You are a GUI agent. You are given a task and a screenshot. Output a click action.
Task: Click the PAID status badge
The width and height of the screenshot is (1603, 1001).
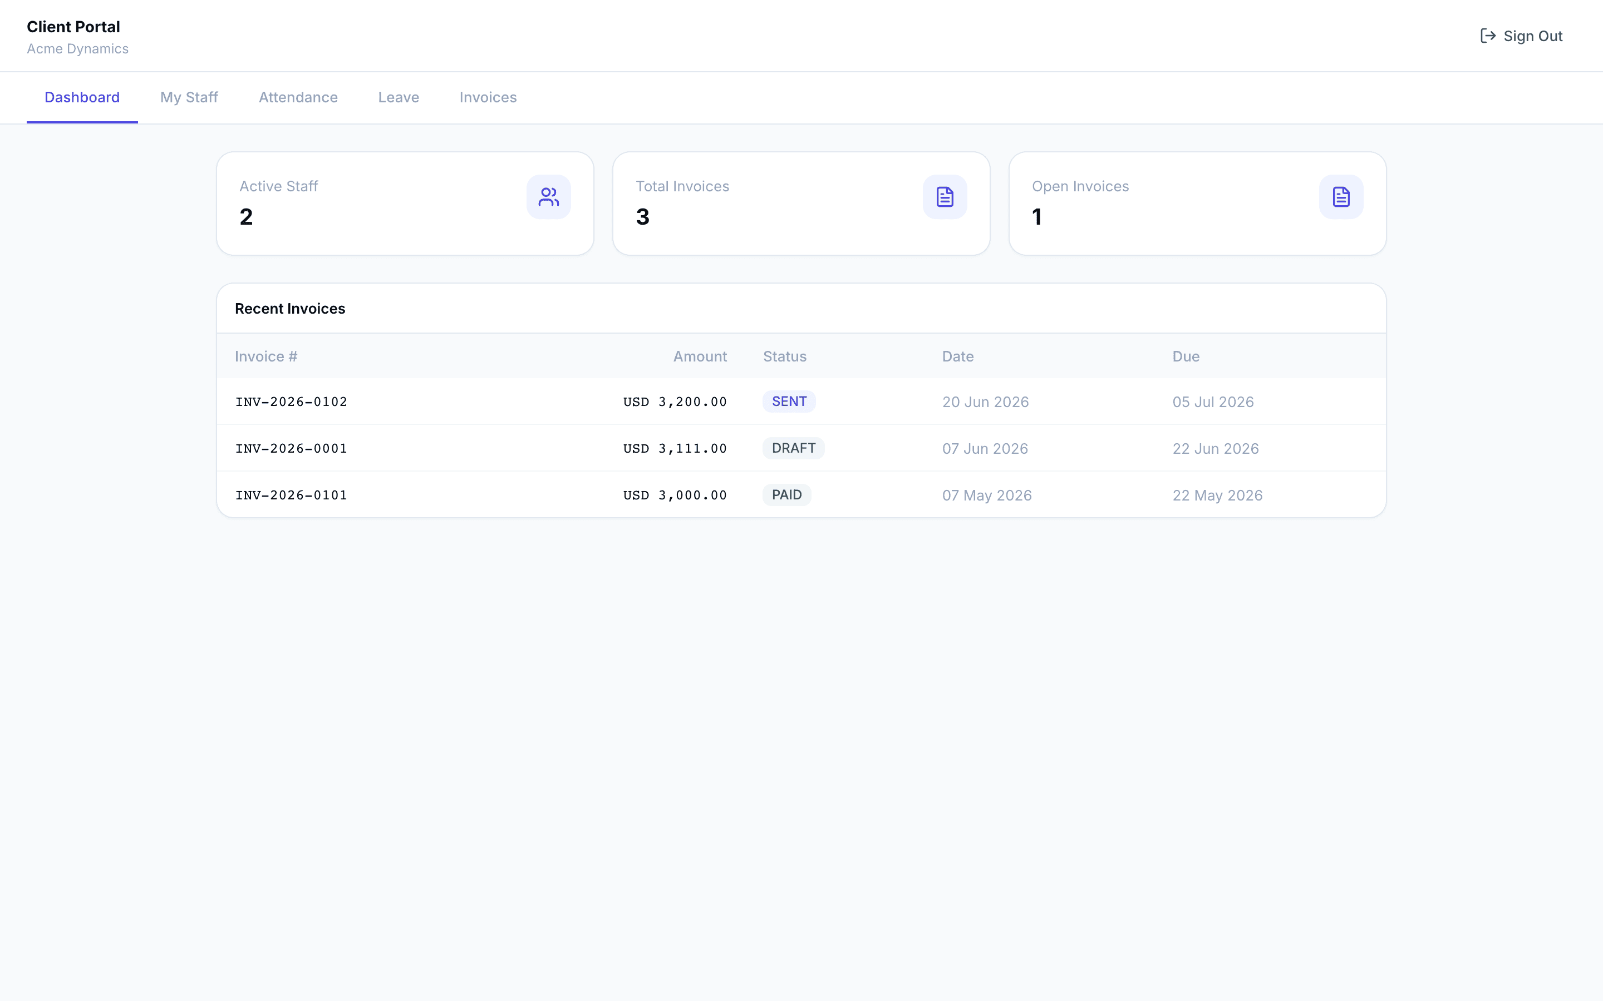(x=787, y=494)
